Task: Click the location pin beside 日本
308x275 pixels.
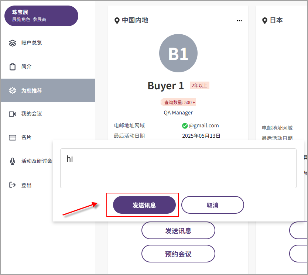Action: coord(264,21)
